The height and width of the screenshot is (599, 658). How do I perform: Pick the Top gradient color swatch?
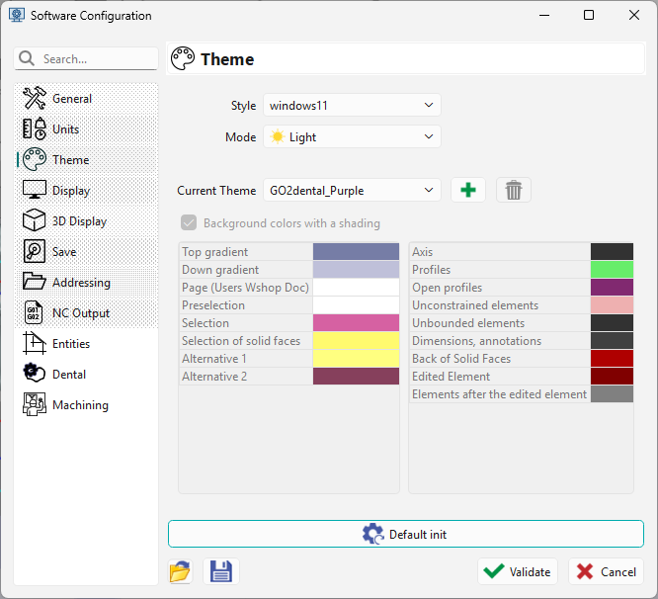(356, 251)
